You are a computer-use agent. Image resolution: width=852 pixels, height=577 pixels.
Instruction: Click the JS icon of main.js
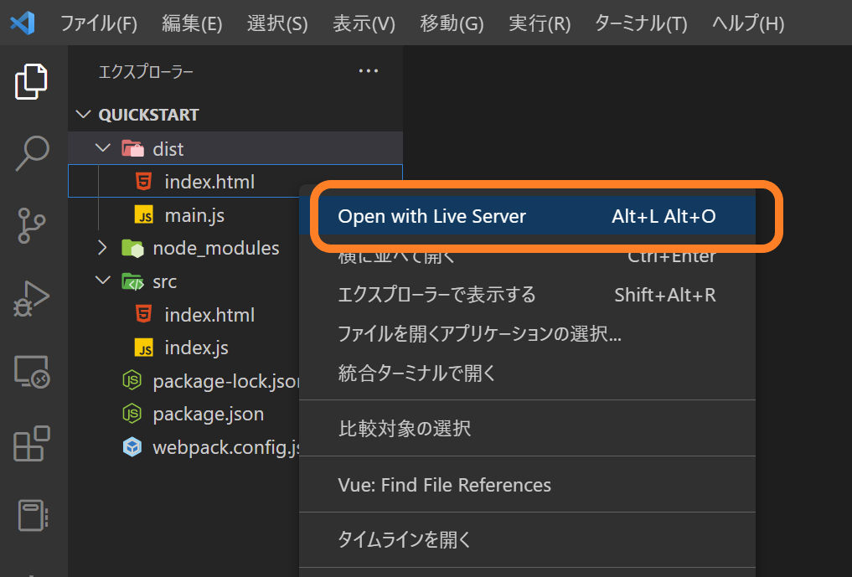[144, 215]
